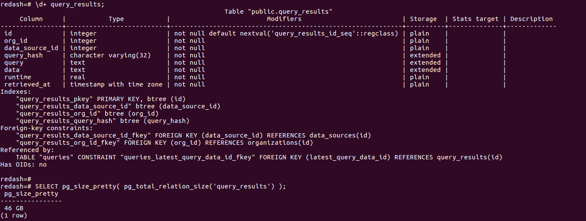
Task: Click the "query_results_org_id_fkey" constraint line
Action: [164, 143]
